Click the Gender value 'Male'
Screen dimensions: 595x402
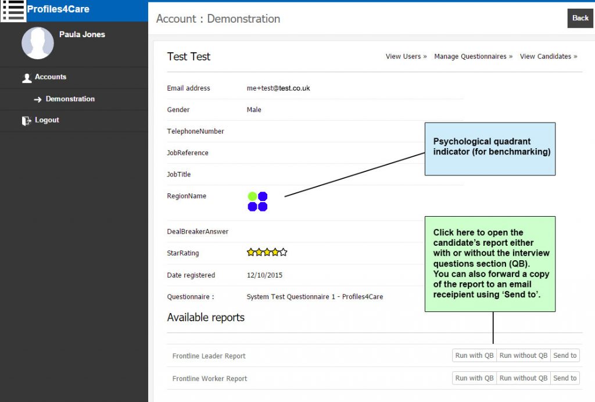(254, 110)
